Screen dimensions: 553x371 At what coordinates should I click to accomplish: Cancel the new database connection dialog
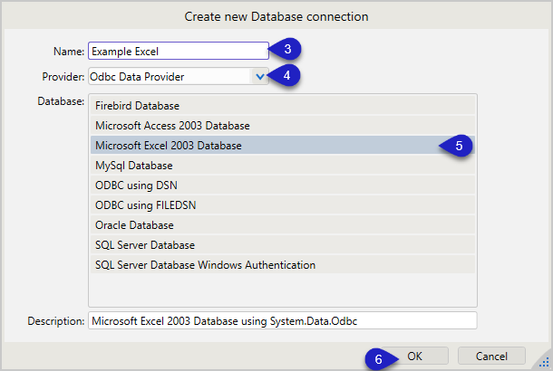coord(491,356)
